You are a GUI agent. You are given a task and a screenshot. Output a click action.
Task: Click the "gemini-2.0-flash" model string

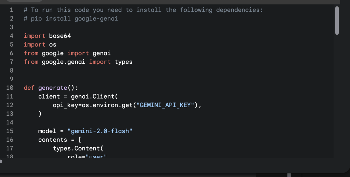coord(100,131)
